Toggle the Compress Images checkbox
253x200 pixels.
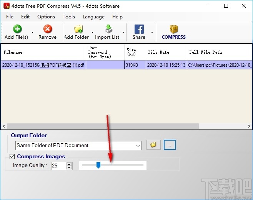pos(12,156)
